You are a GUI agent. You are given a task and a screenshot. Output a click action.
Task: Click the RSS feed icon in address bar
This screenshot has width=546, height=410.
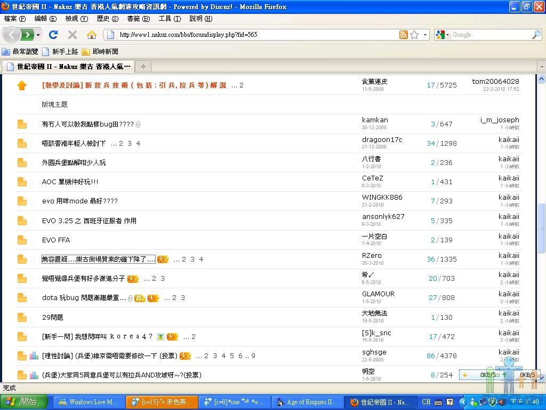point(404,35)
